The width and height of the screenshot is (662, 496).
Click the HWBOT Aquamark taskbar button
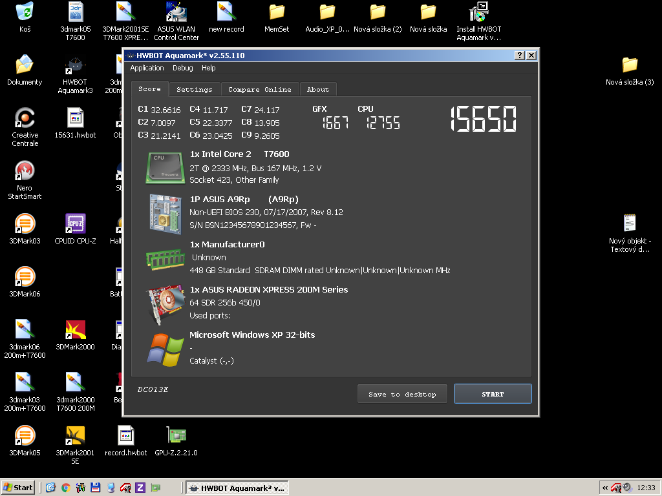pos(237,488)
